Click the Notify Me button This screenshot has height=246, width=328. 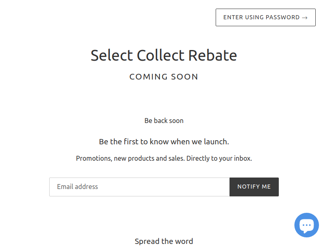click(254, 187)
